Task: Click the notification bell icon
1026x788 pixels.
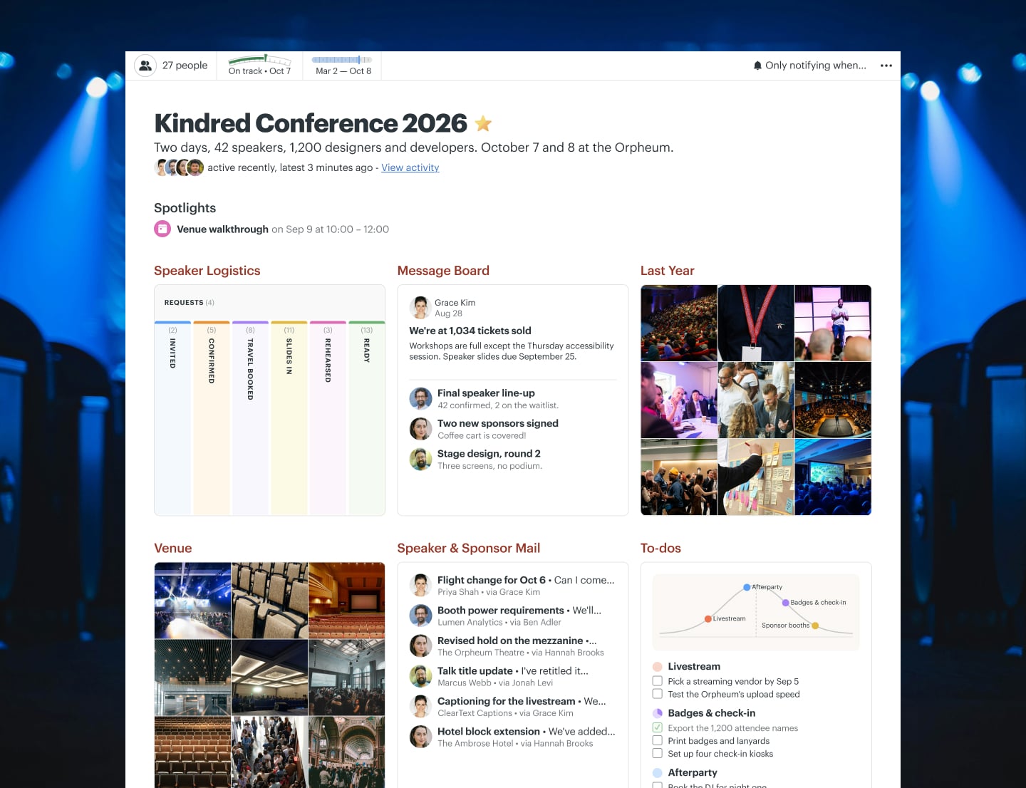Action: (x=757, y=66)
